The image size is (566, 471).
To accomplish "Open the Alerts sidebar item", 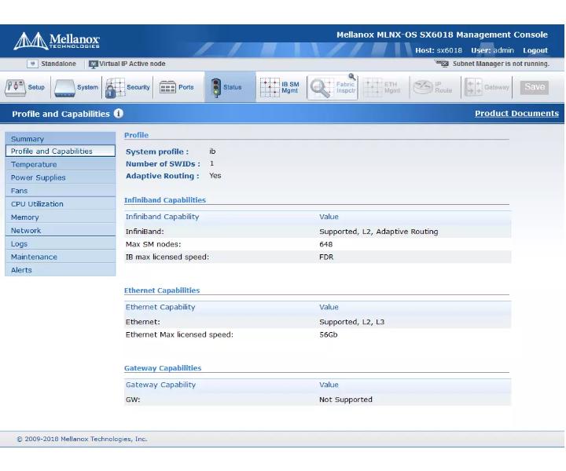I will point(61,270).
